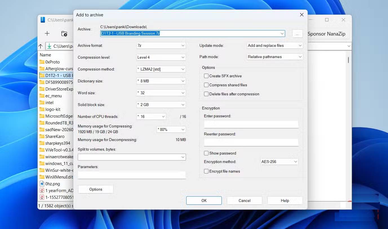Image resolution: width=388 pixels, height=229 pixels.
Task: Check the Delete files after compression box
Action: click(206, 94)
